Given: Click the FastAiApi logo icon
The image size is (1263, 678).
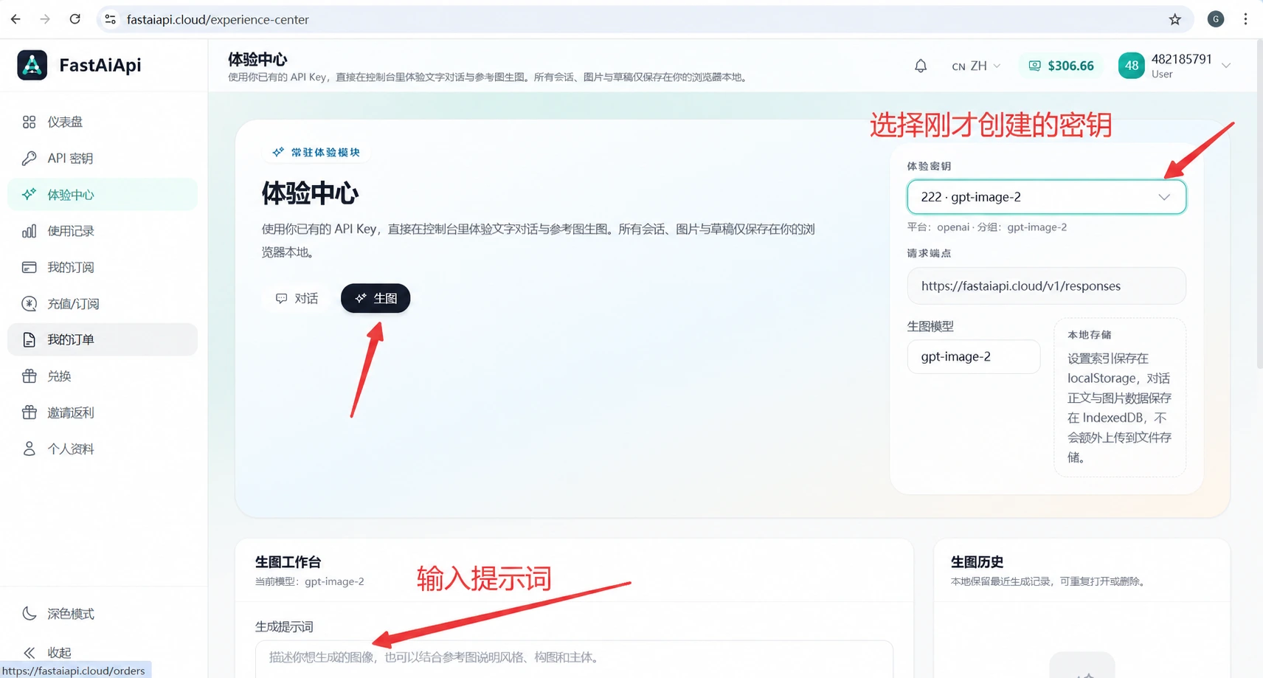Looking at the screenshot, I should click(32, 65).
